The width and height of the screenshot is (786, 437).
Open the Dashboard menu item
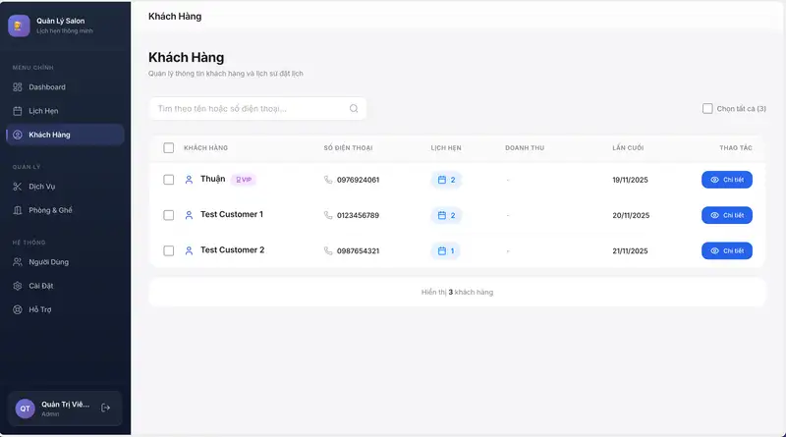click(46, 87)
